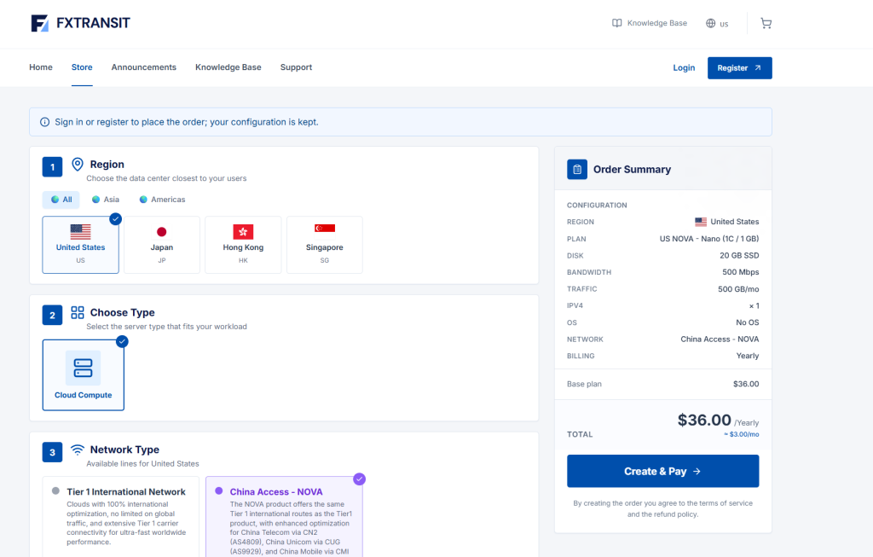This screenshot has width=873, height=557.
Task: Select the United States region card
Action: pos(81,245)
